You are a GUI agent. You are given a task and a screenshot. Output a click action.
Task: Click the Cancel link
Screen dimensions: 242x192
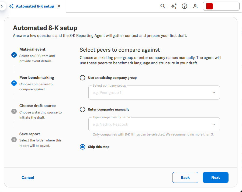click(28, 177)
